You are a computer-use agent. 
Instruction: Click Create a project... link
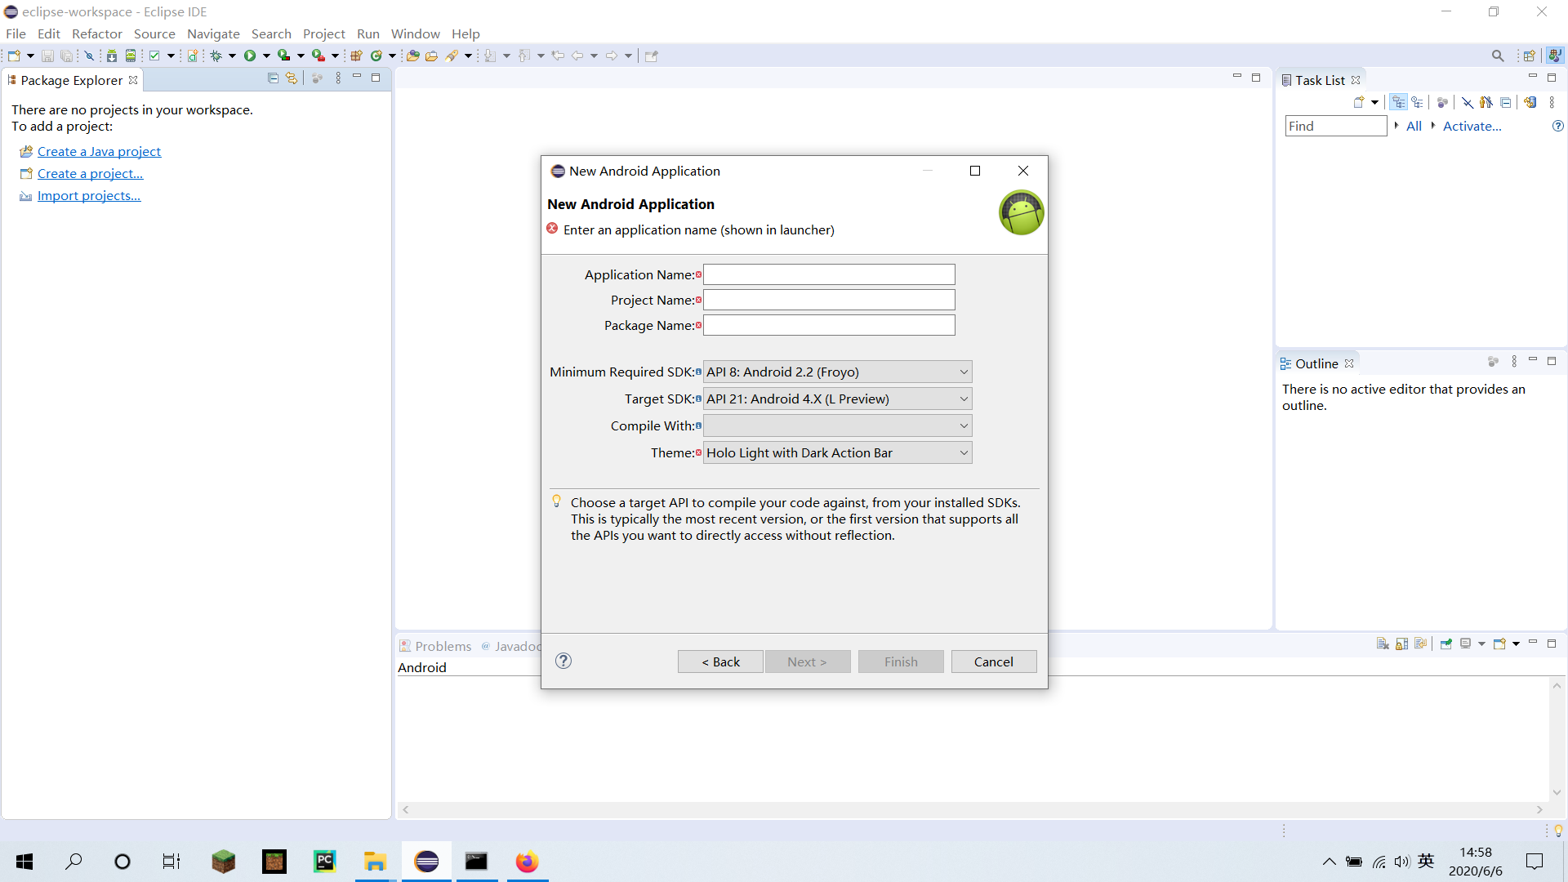[90, 173]
